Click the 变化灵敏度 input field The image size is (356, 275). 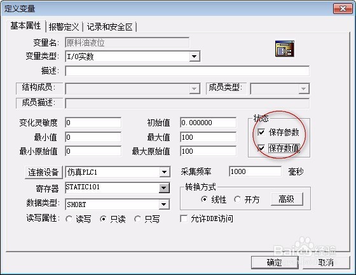point(93,123)
